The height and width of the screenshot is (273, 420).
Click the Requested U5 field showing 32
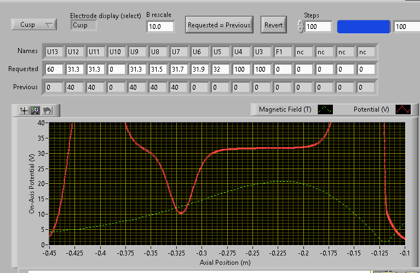(x=220, y=69)
